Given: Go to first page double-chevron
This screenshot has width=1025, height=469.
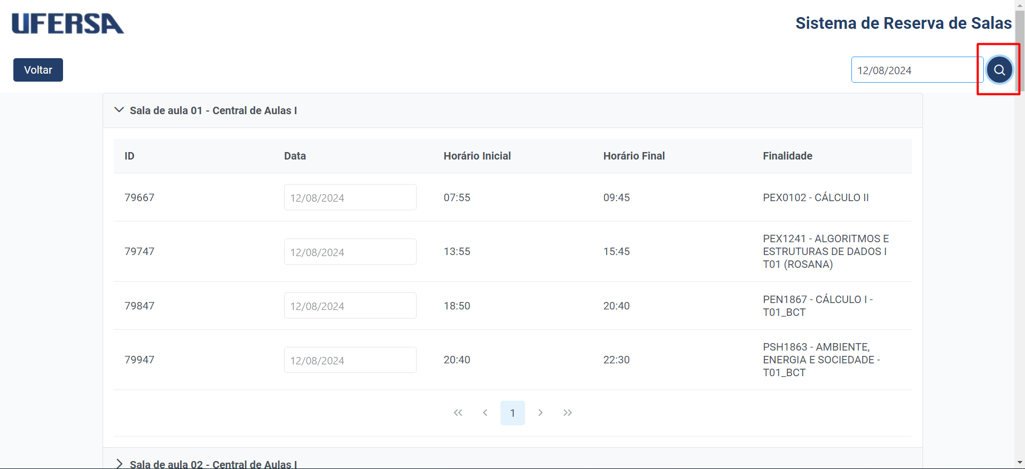Looking at the screenshot, I should (458, 412).
